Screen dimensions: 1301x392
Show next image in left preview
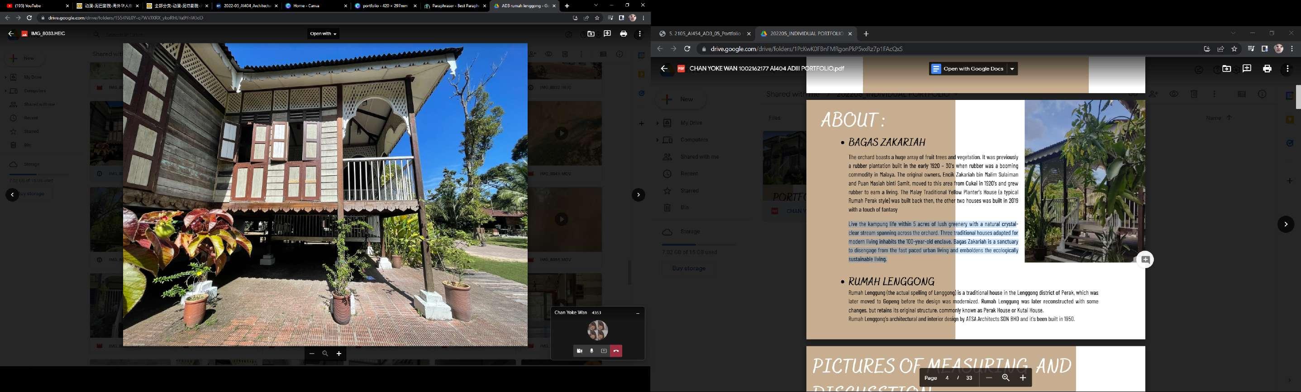coord(639,195)
